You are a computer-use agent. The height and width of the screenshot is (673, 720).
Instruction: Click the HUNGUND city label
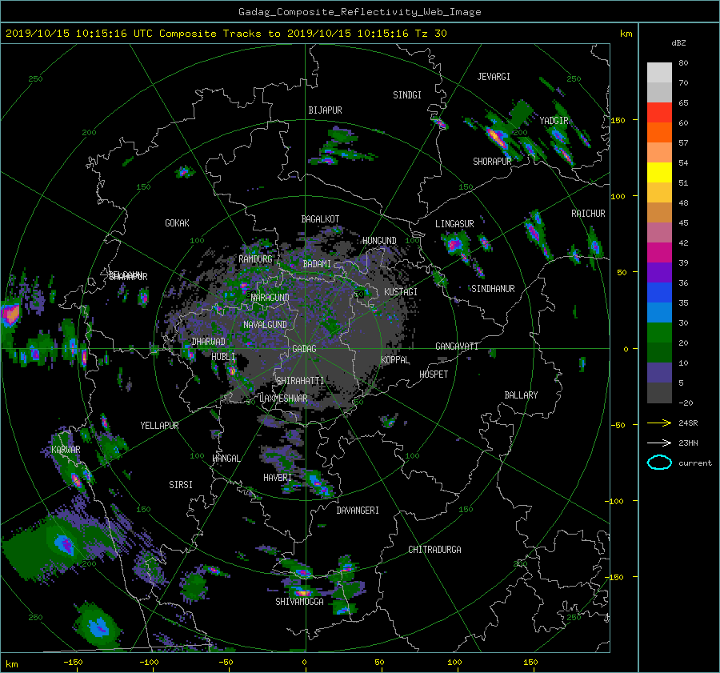(379, 241)
